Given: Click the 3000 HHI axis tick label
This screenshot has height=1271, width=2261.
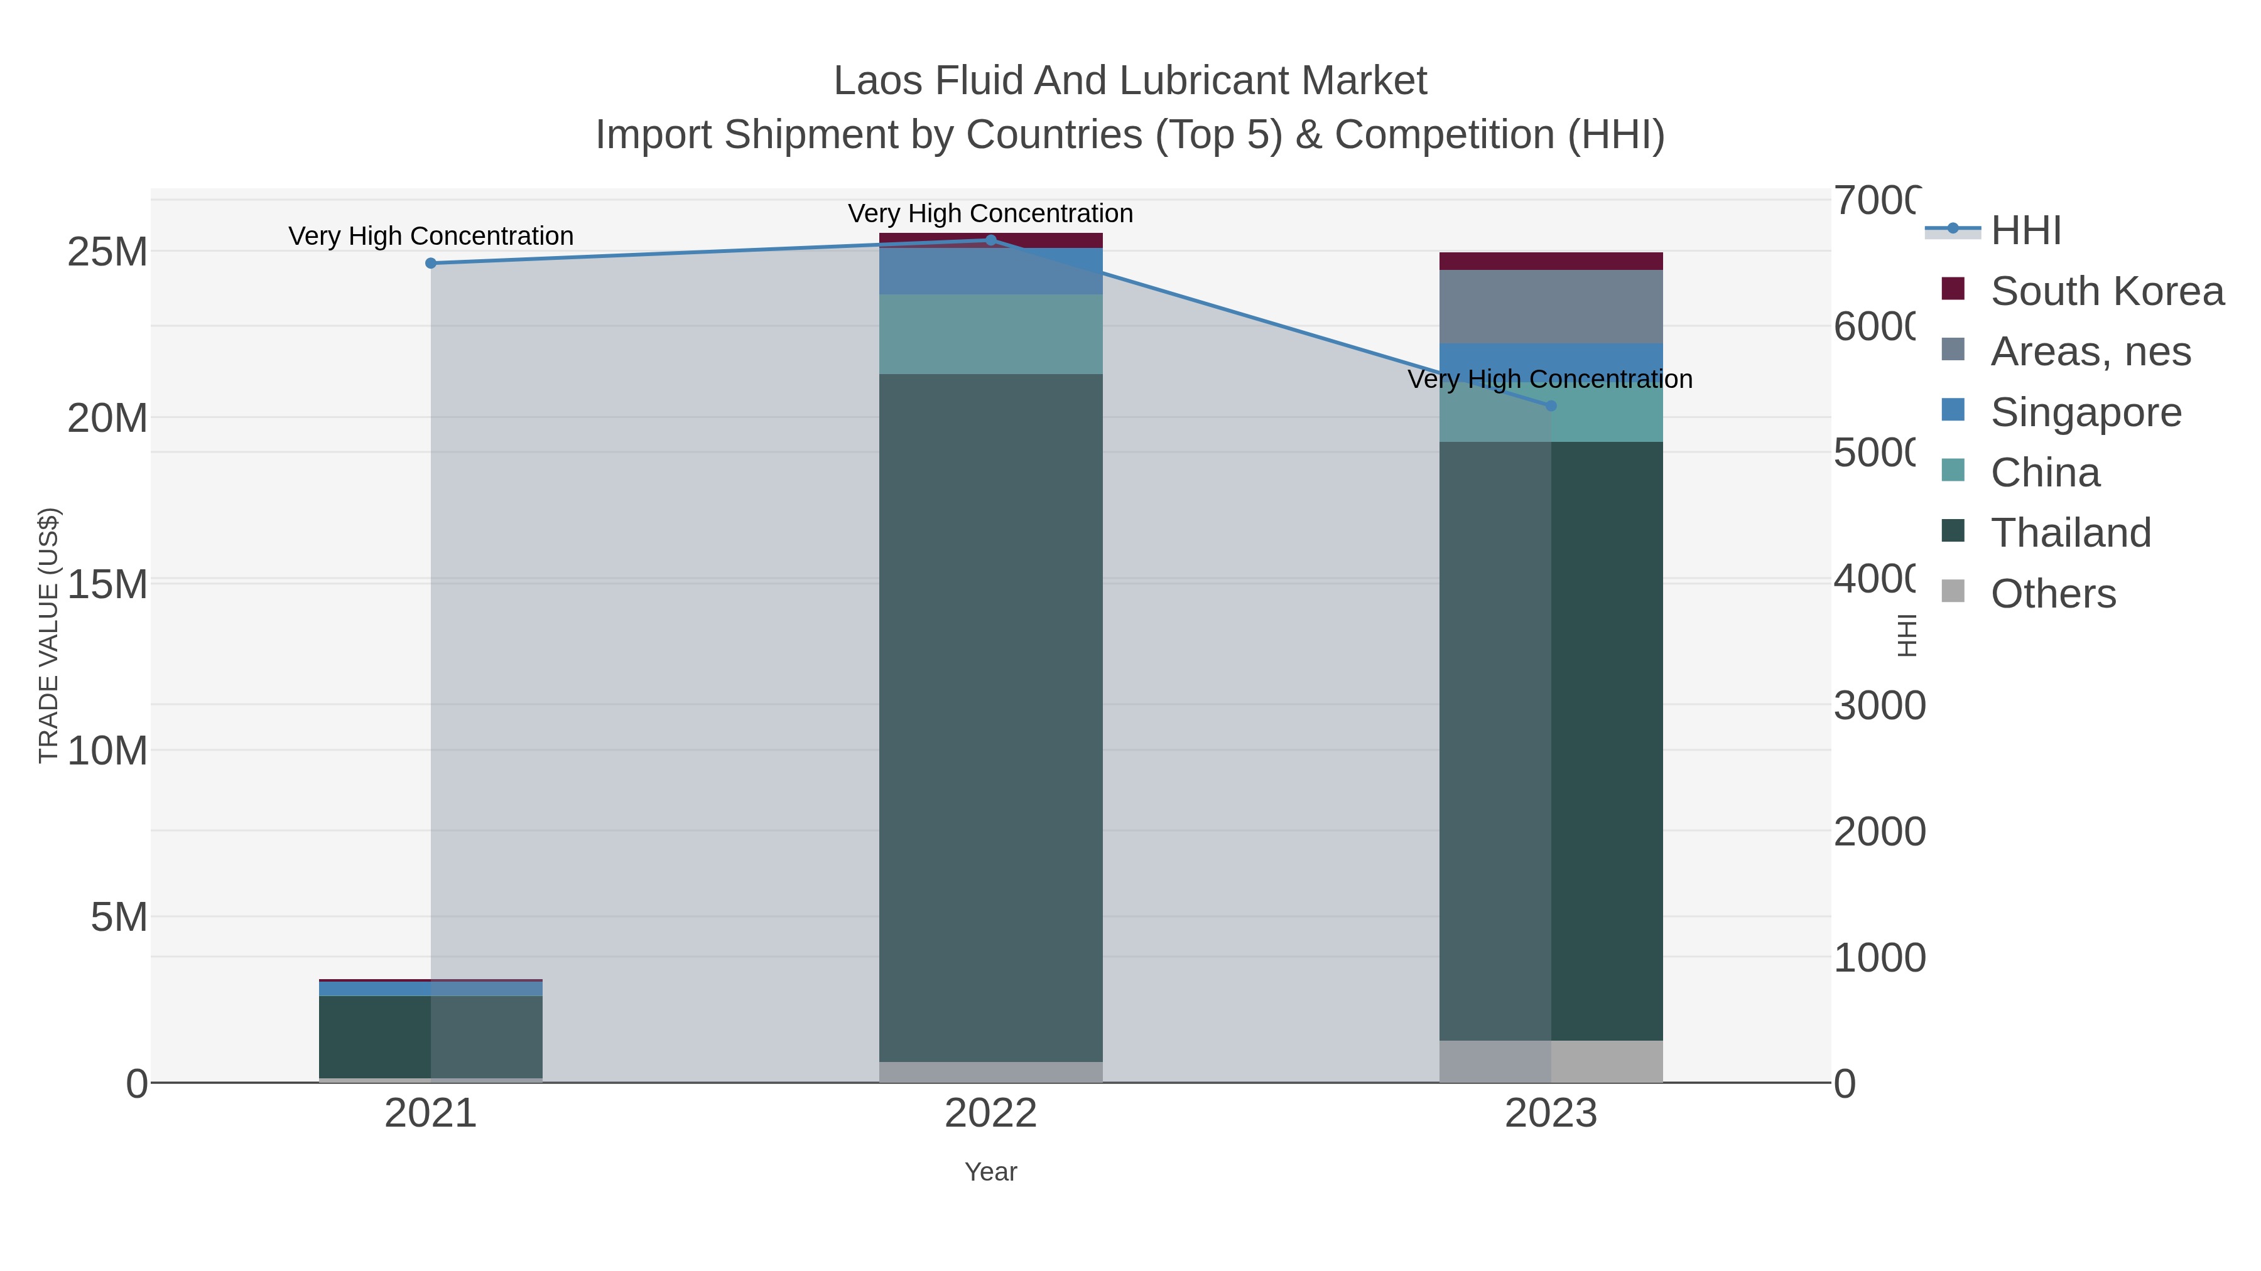Looking at the screenshot, I should point(1880,706).
